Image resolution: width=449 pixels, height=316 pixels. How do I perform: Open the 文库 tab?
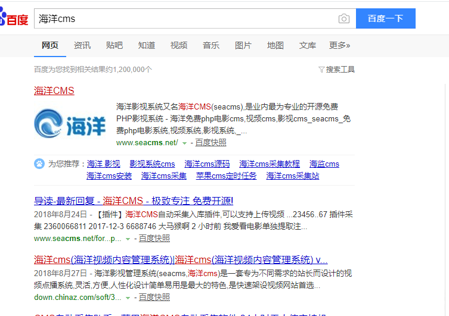click(308, 45)
